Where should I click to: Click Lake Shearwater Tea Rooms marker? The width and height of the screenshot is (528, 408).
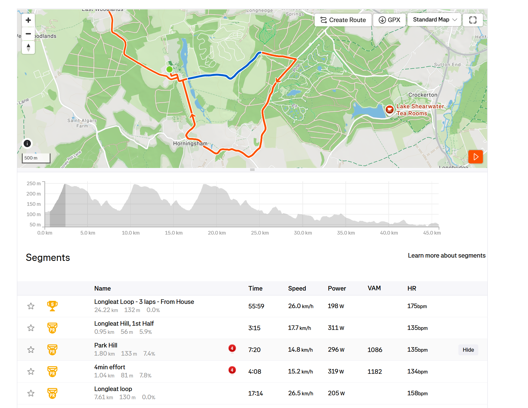[390, 110]
